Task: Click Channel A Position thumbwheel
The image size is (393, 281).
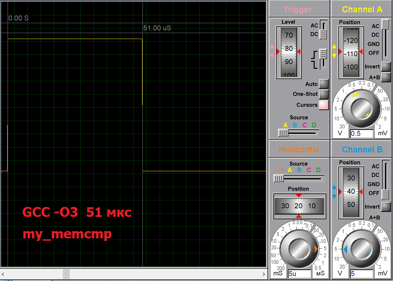Action: [350, 53]
